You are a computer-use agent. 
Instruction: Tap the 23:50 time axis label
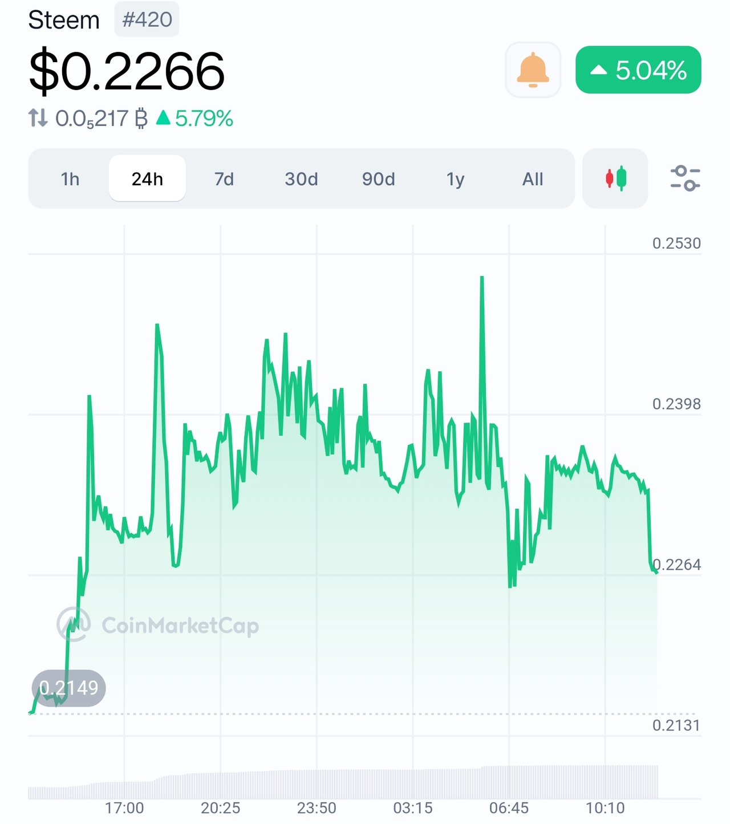[x=317, y=808]
